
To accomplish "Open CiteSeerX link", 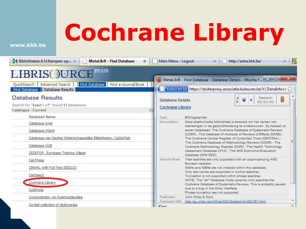I will pyautogui.click(x=36, y=175).
